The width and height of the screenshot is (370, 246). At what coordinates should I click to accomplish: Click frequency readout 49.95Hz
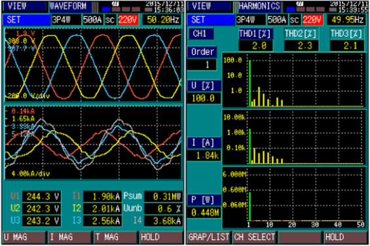[x=347, y=20]
